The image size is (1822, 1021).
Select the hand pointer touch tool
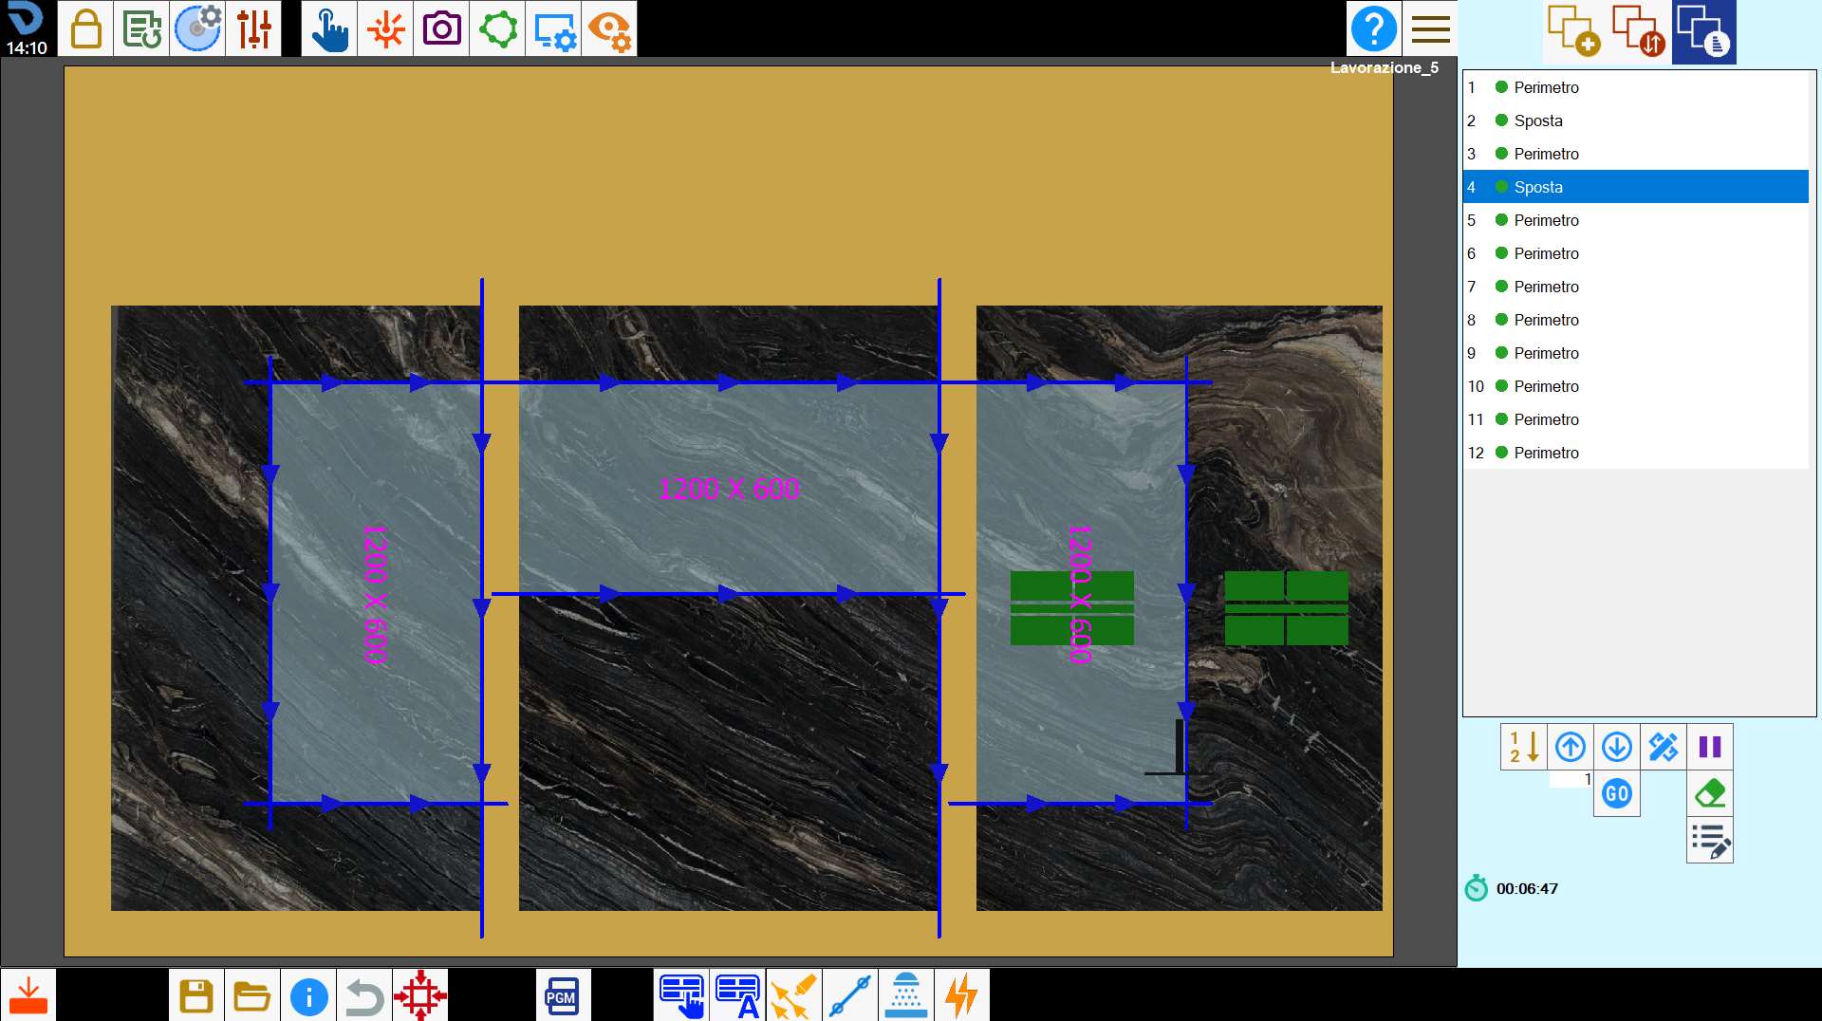pyautogui.click(x=329, y=28)
